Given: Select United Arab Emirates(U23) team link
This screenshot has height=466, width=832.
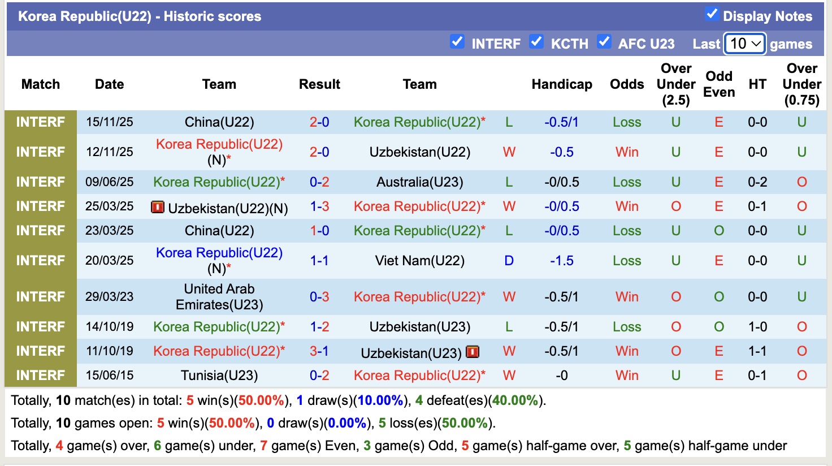Looking at the screenshot, I should pos(219,297).
